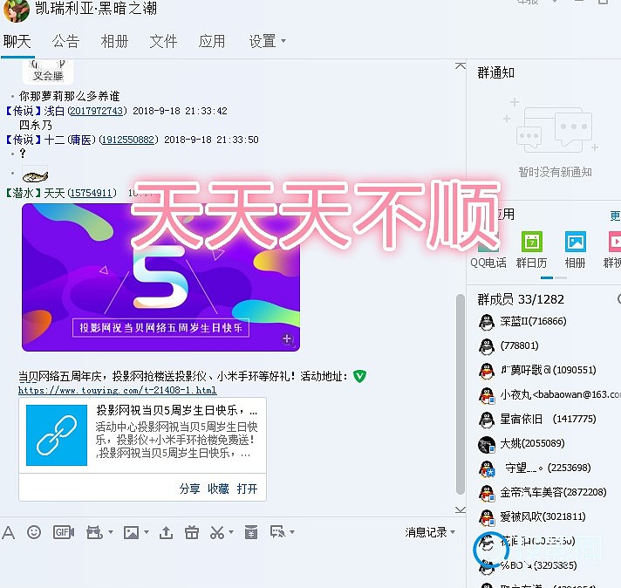The image size is (621, 588).
Task: Select member 小夜丸 in list
Action: 548,394
